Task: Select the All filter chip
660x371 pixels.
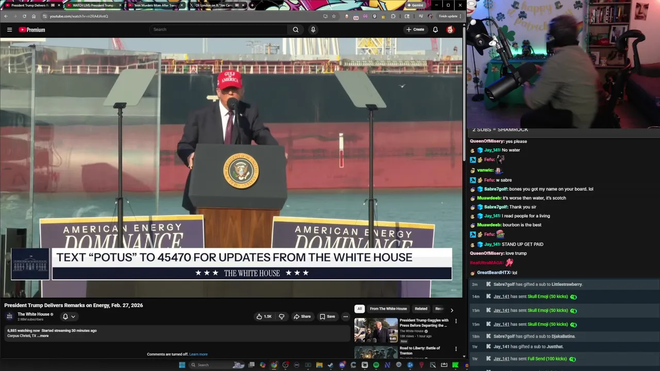Action: coord(359,309)
